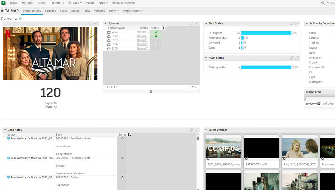Switch to the Shots tab
Image resolution: width=335 pixels, height=190 pixels.
click(x=63, y=11)
